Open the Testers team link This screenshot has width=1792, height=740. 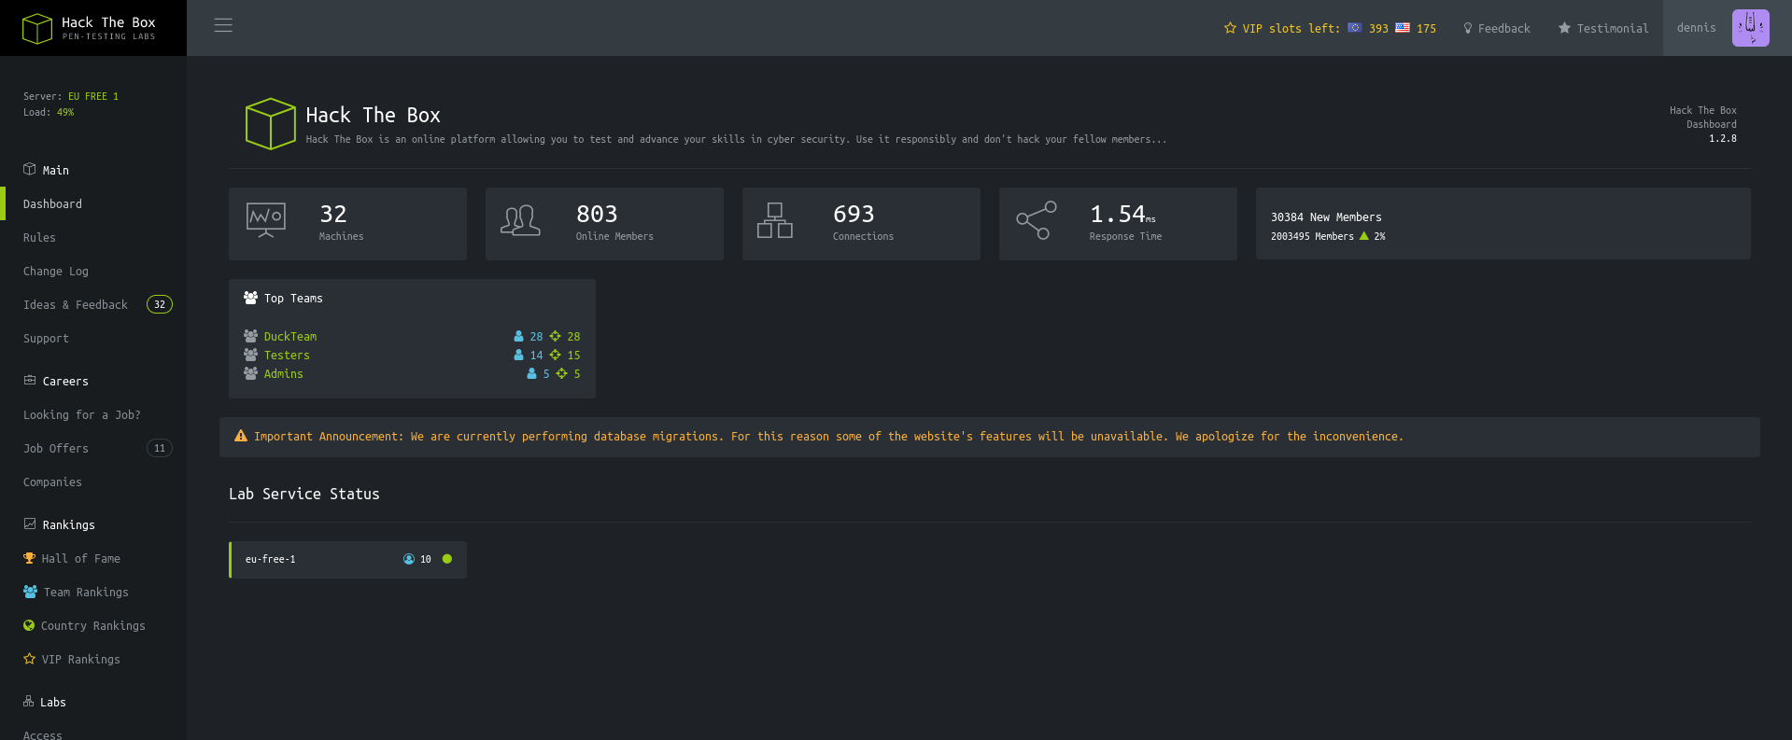pyautogui.click(x=287, y=356)
